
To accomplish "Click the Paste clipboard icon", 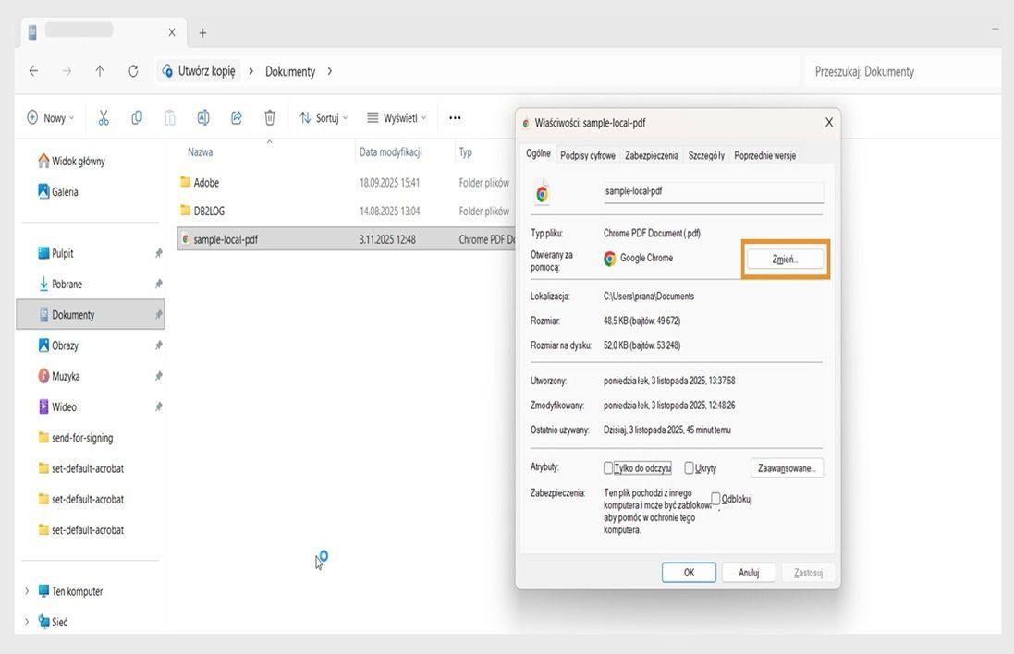I will coord(169,117).
